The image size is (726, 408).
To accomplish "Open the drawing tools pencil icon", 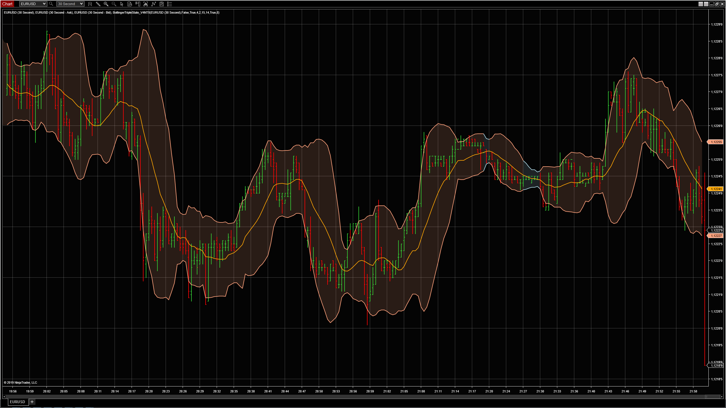I will 98,4.
